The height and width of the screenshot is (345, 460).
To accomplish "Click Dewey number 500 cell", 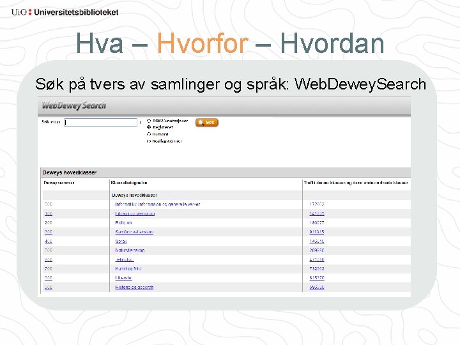I will pyautogui.click(x=49, y=250).
